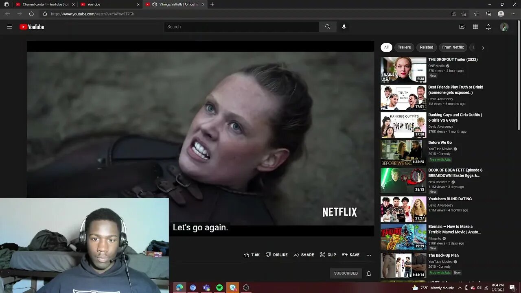Screen dimensions: 521x293
Task: Click the search magnifier button
Action: pos(328,27)
